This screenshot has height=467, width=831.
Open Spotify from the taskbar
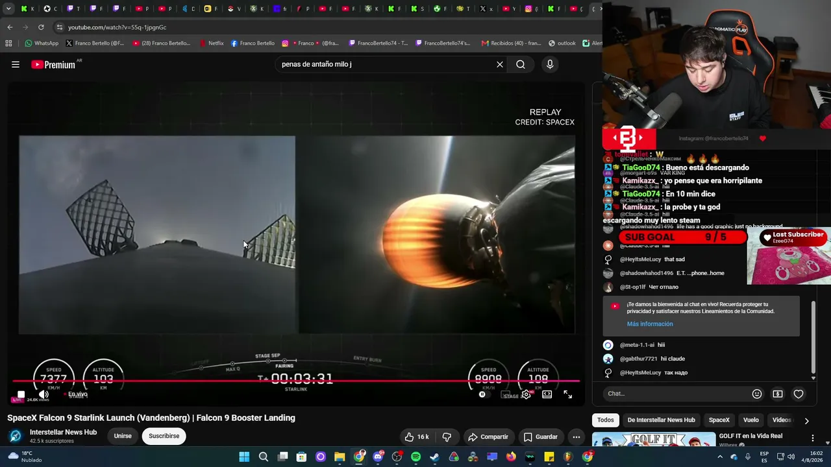click(415, 457)
